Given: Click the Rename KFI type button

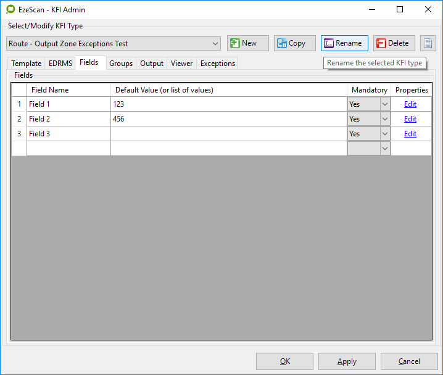Looking at the screenshot, I should [x=344, y=43].
